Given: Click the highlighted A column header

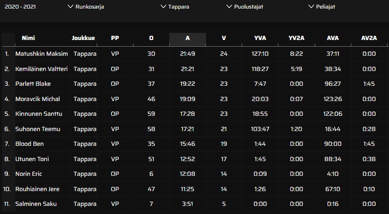Looking at the screenshot, I should [187, 39].
